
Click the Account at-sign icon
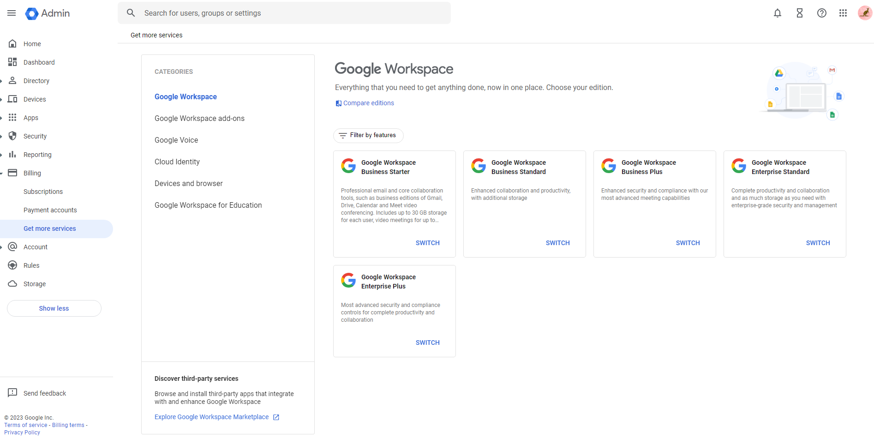tap(12, 247)
